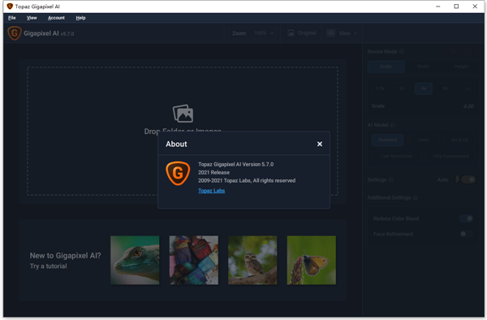Open the owl tutorial thumbnail
This screenshot has height=320, width=487.
pos(252,260)
